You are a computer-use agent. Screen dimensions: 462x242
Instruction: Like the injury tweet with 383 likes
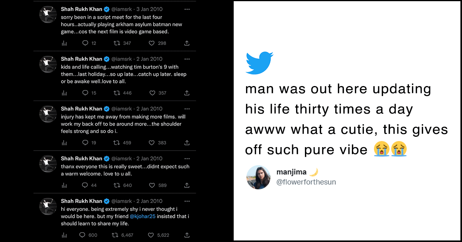click(152, 143)
